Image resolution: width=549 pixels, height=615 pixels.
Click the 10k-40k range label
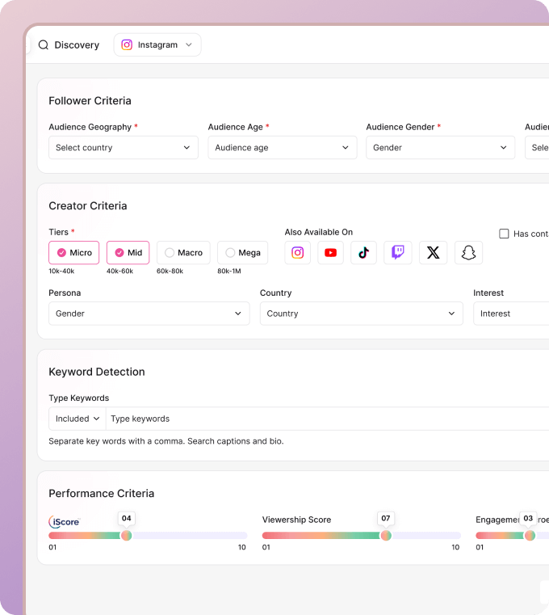pos(61,271)
